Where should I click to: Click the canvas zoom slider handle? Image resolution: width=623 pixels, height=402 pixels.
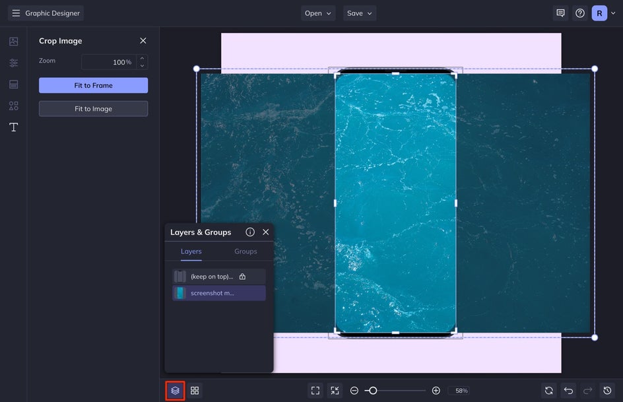(x=373, y=391)
